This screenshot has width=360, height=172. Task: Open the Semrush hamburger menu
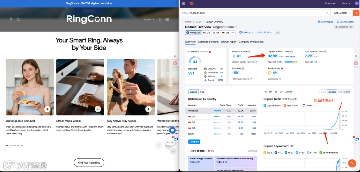183,3
